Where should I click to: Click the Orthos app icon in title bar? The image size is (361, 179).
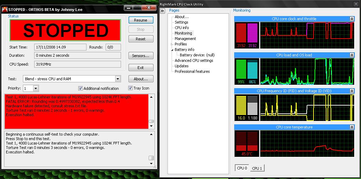[4, 10]
